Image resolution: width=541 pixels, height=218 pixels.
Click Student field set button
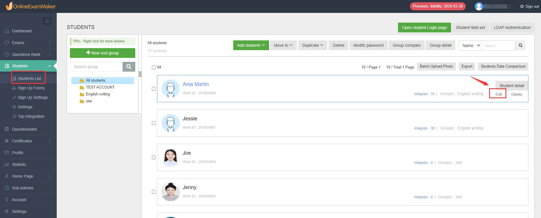coord(471,28)
